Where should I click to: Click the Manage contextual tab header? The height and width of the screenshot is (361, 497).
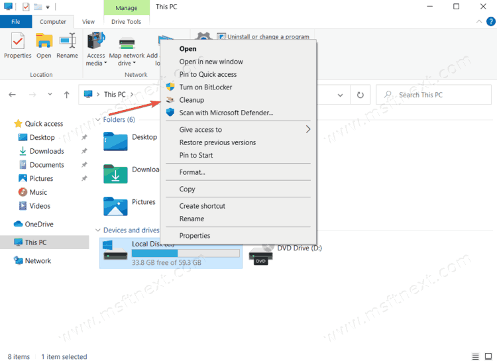coord(127,7)
